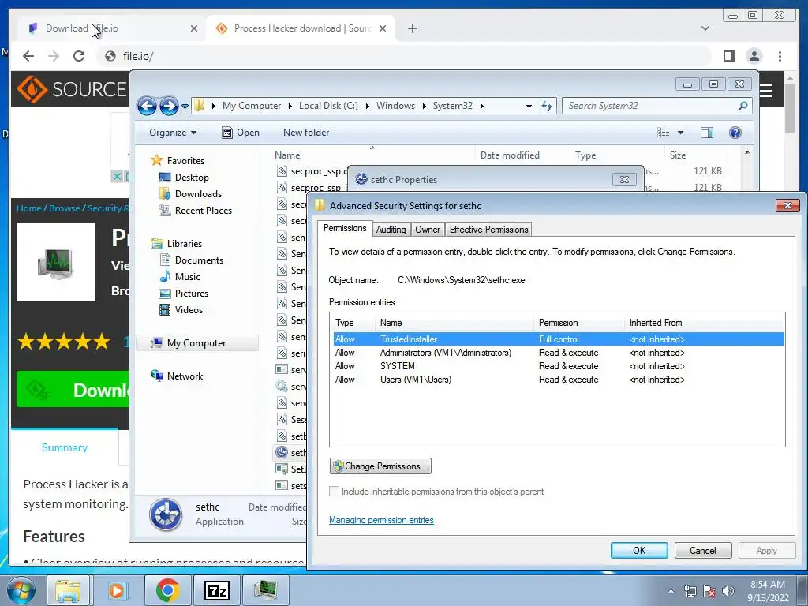Open the Organize dropdown menu
The image size is (808, 606).
pos(173,133)
